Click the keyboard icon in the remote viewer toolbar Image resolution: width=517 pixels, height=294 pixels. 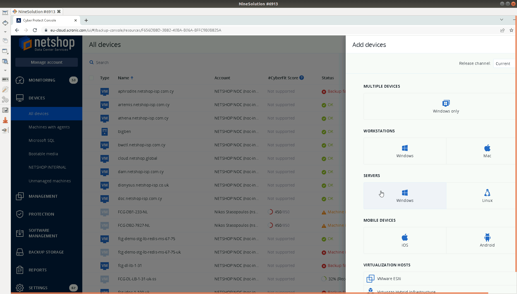pos(5,79)
